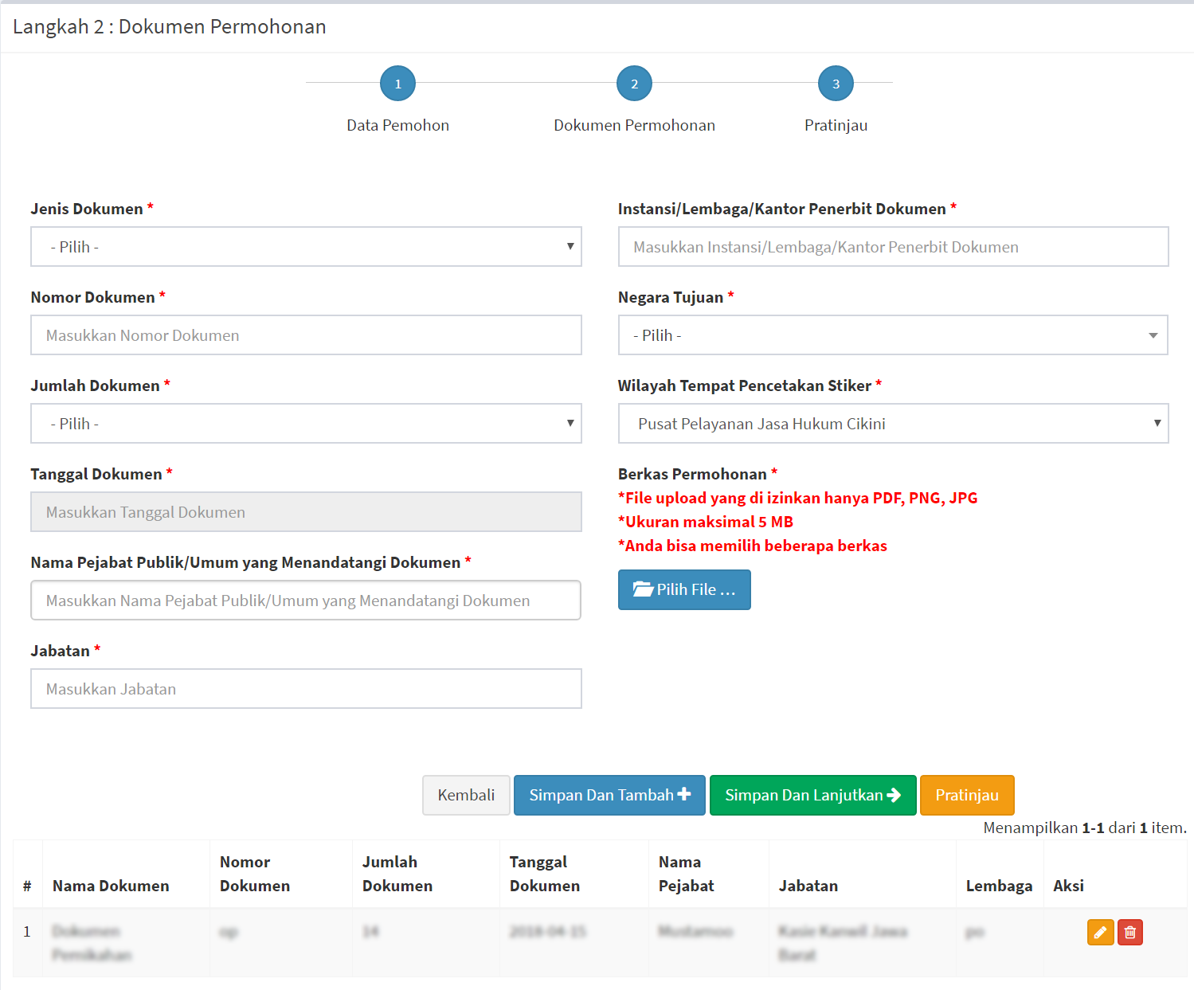Click the green Simpan Dan Lanjutkan button

click(812, 795)
